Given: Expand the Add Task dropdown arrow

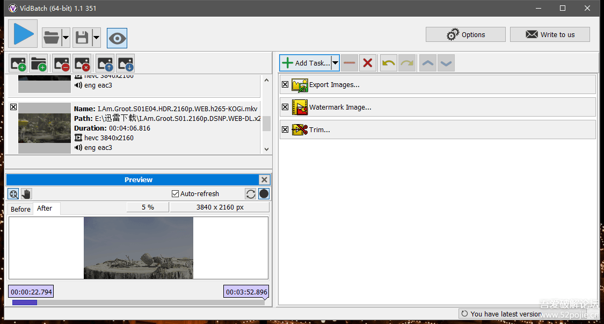Looking at the screenshot, I should [x=336, y=63].
